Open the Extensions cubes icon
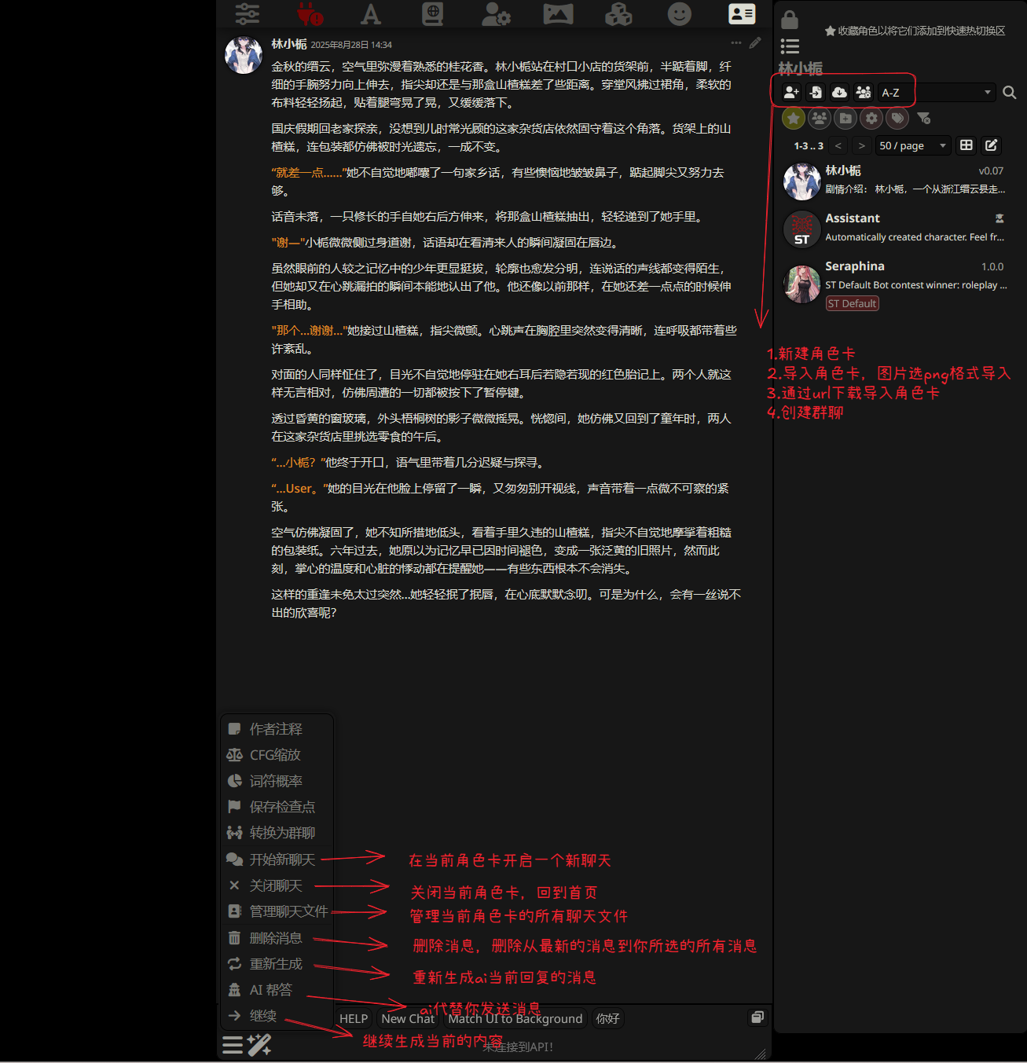Image resolution: width=1027 pixels, height=1063 pixels. pyautogui.click(x=618, y=14)
